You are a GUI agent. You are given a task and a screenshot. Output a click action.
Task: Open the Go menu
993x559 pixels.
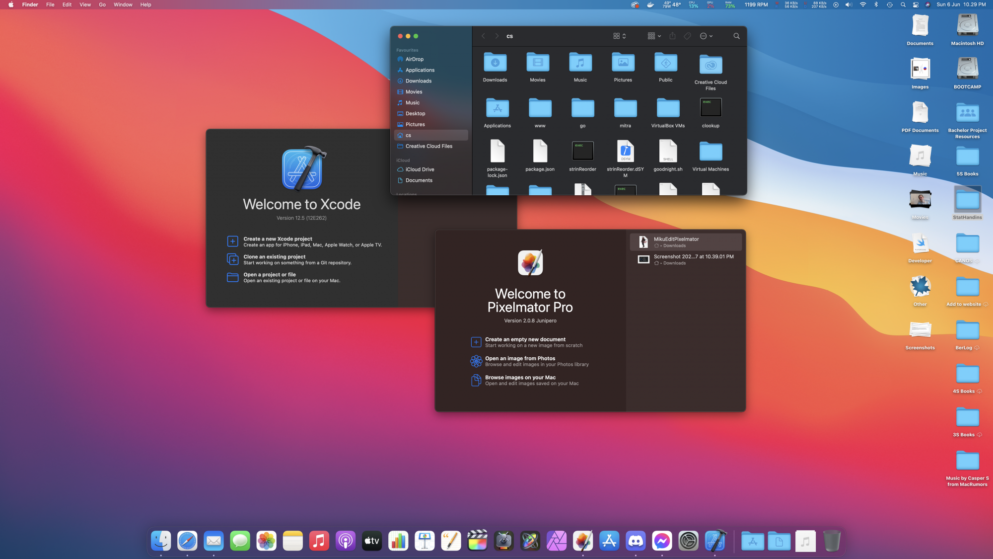(102, 4)
